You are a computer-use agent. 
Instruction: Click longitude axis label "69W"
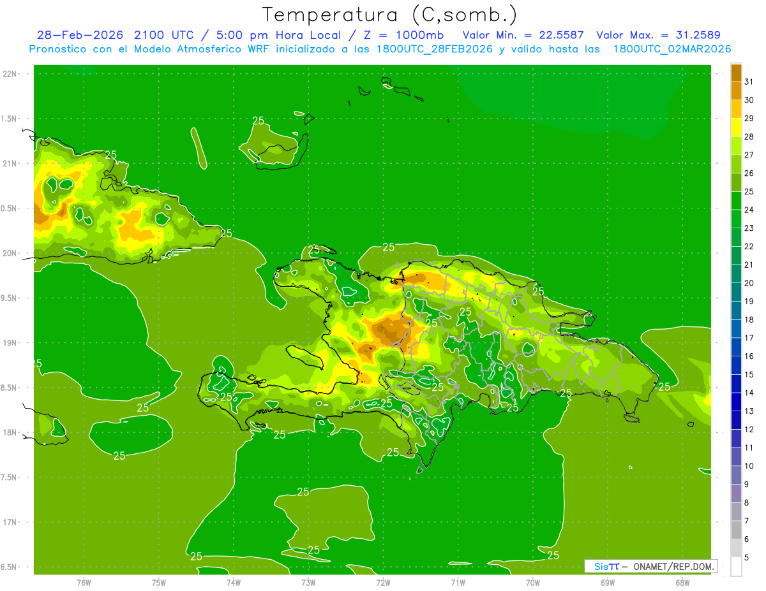tap(608, 582)
